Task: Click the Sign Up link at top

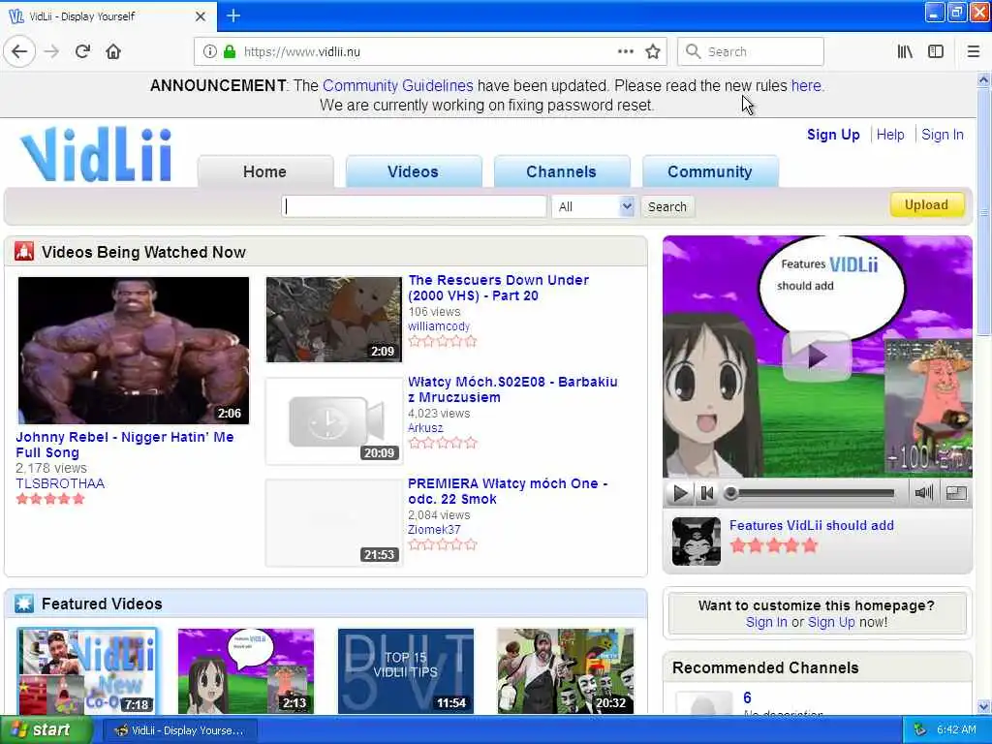Action: coord(833,135)
